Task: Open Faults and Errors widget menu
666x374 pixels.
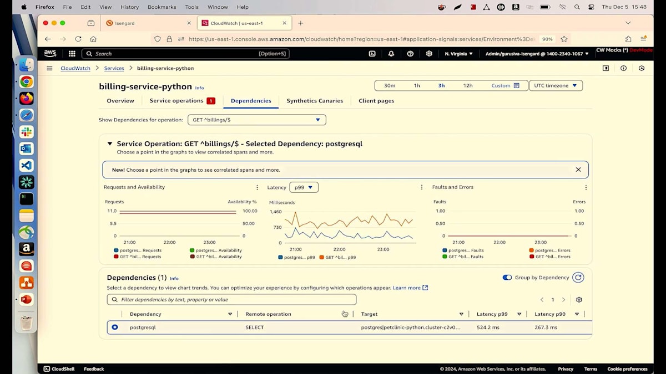Action: click(586, 187)
